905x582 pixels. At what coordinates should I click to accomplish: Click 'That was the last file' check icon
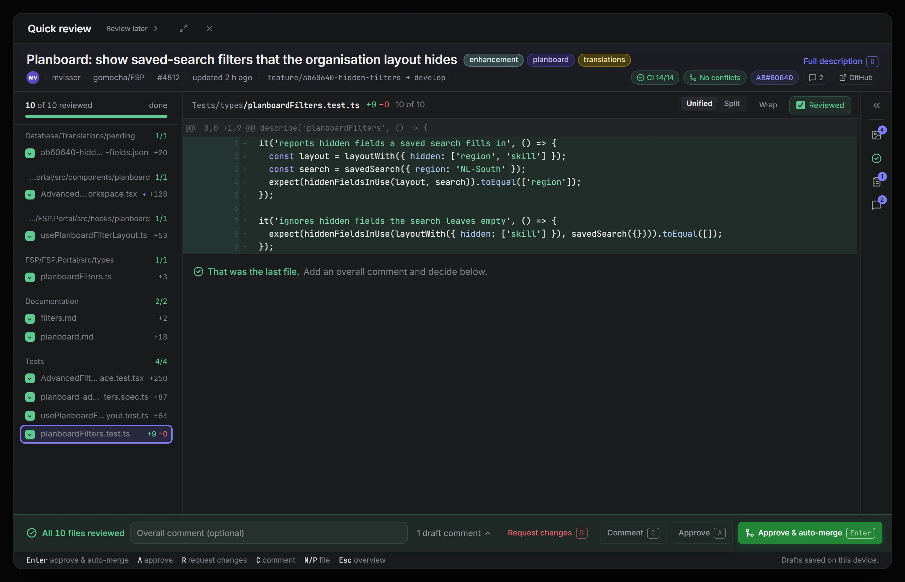pos(198,272)
